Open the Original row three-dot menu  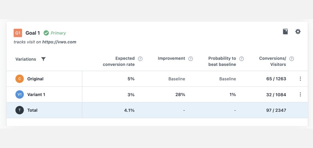(x=300, y=79)
